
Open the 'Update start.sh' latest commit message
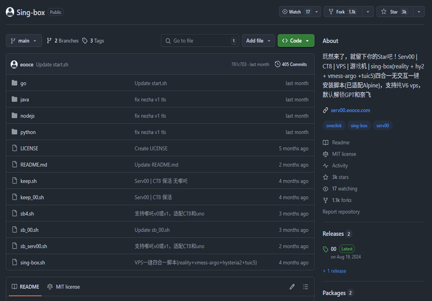click(52, 64)
